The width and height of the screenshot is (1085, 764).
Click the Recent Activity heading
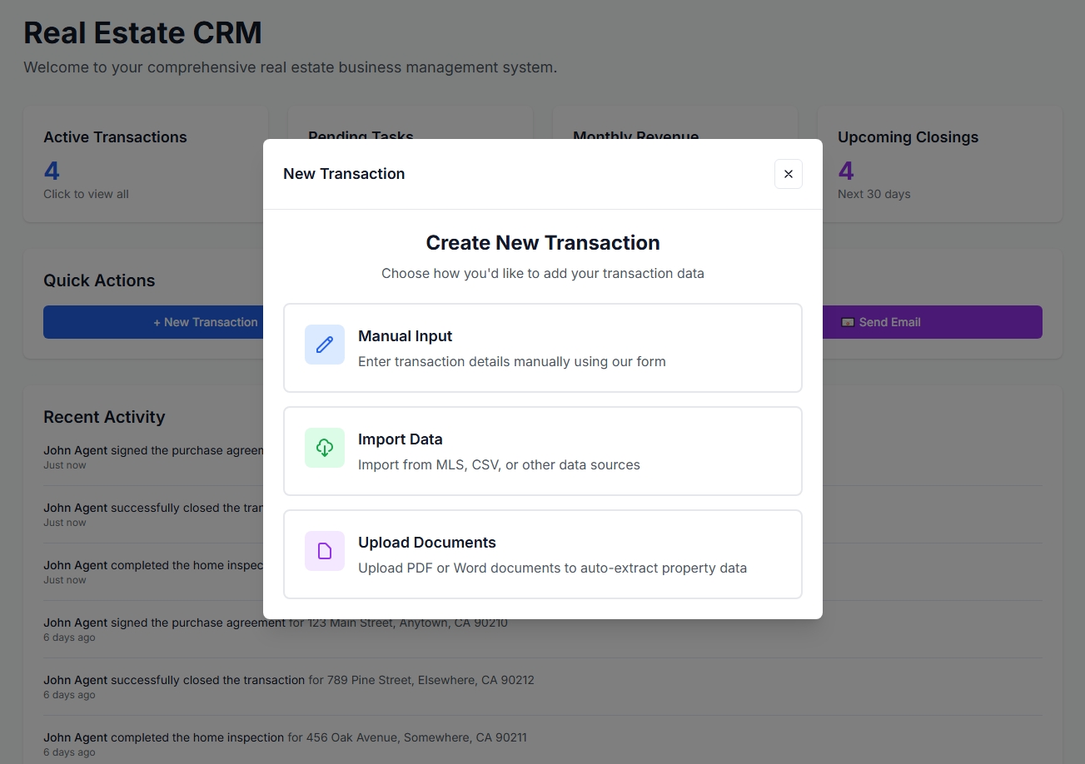click(104, 417)
